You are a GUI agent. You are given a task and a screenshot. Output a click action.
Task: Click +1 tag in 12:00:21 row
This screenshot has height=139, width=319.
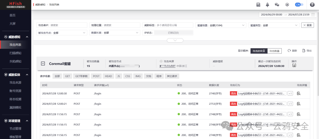point(290,104)
